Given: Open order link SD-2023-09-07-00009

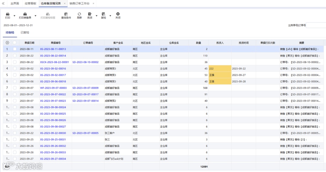Looking at the screenshot, I should click(x=85, y=88).
